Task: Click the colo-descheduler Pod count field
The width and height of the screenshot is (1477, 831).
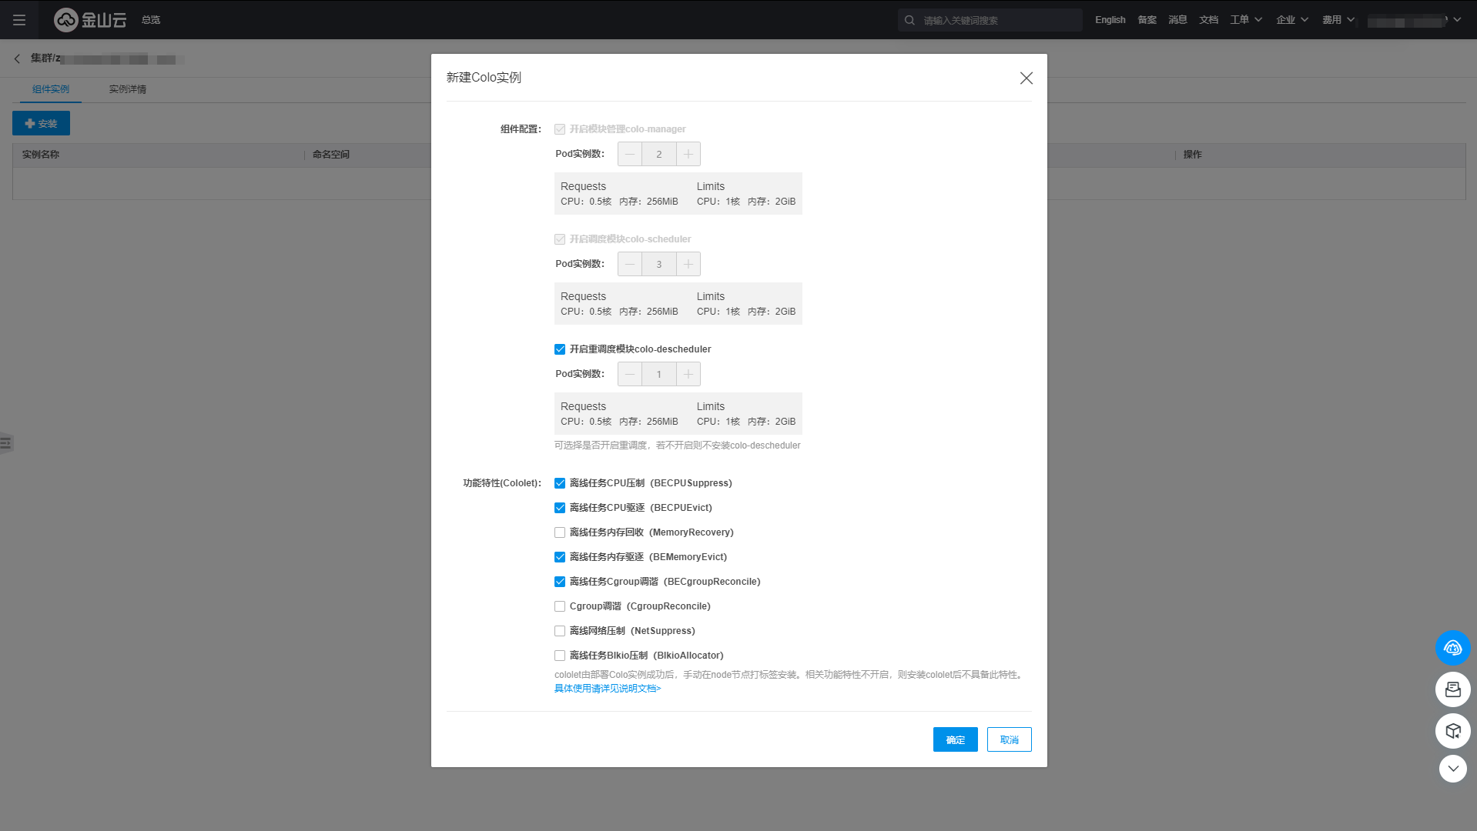Action: (x=659, y=374)
